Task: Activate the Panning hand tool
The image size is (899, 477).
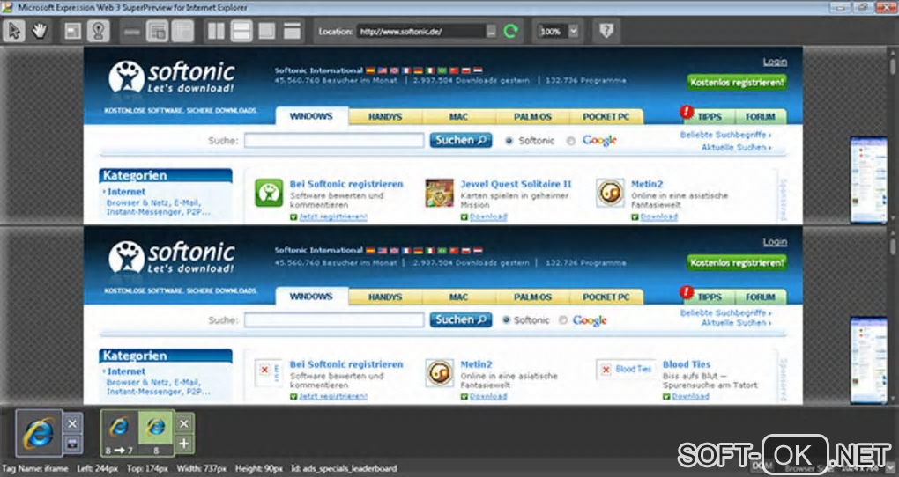Action: point(40,31)
